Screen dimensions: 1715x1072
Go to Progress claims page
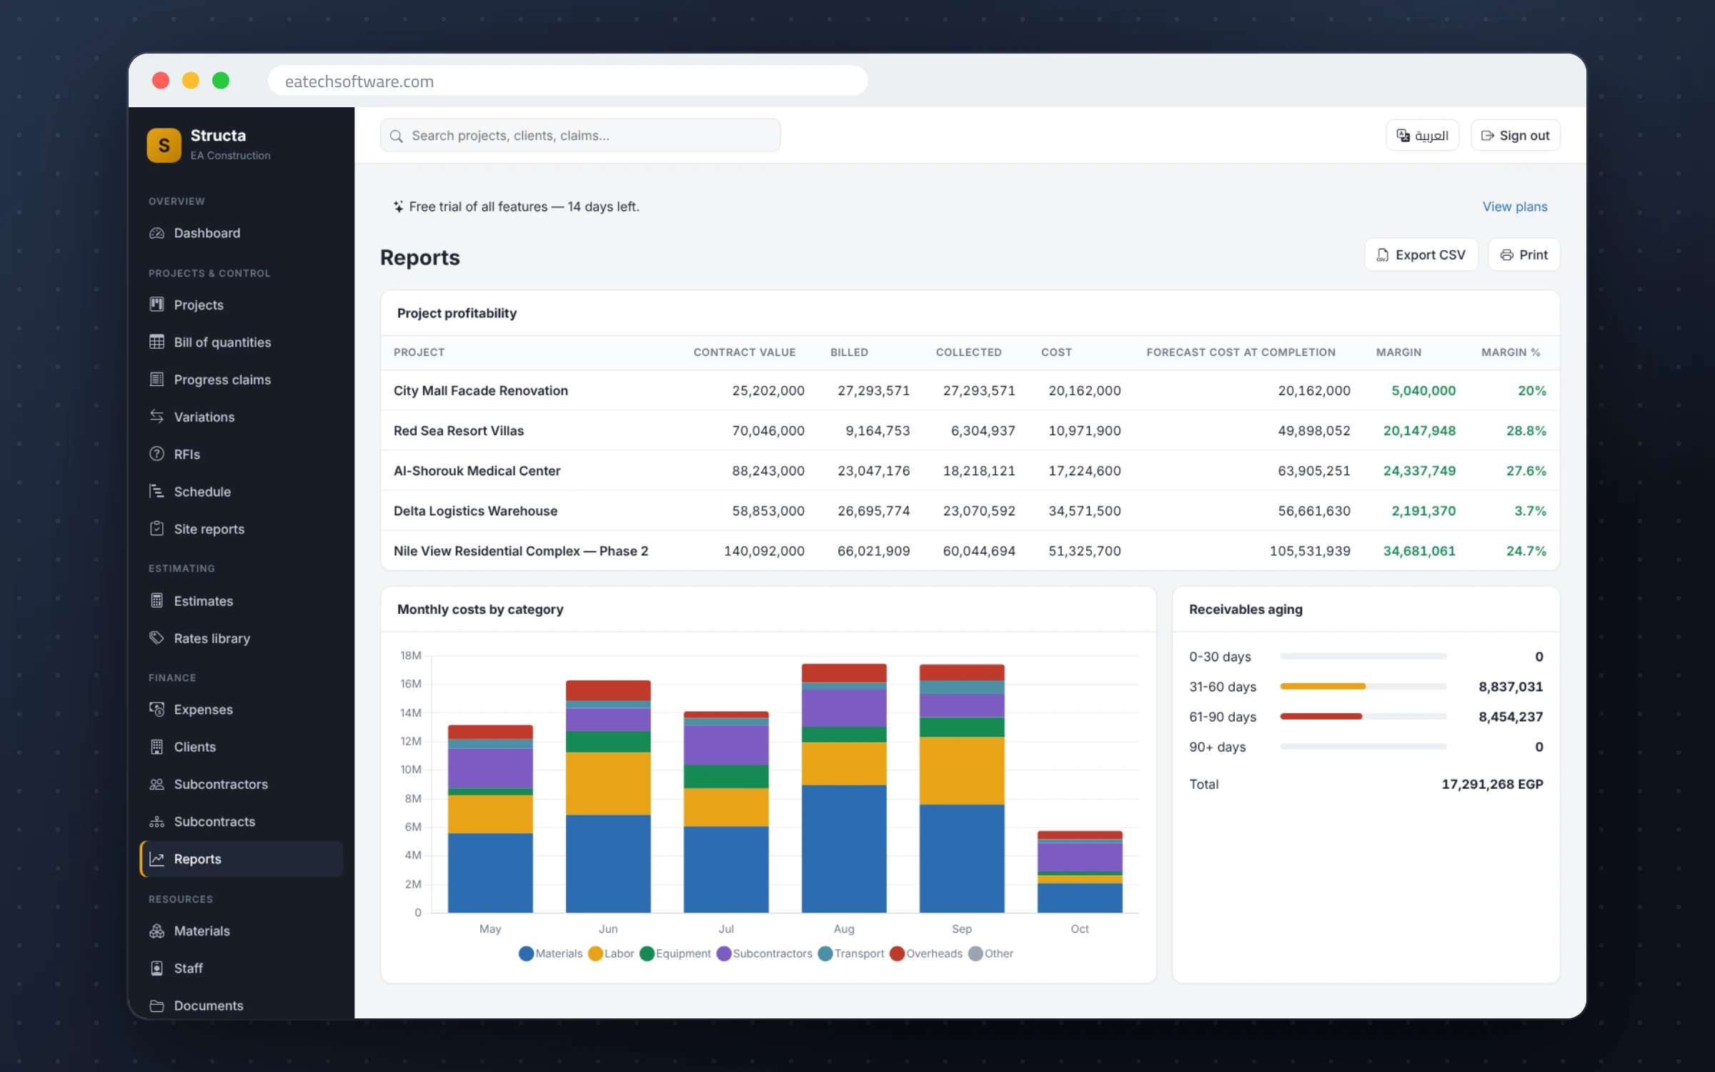click(x=242, y=379)
